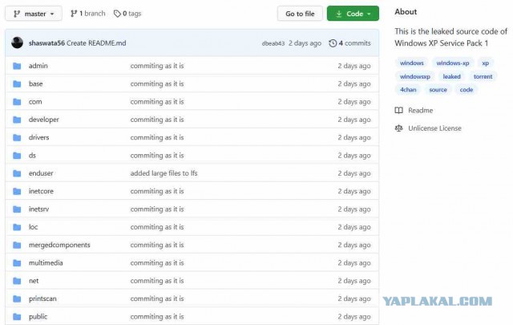The height and width of the screenshot is (325, 513).
Task: Open the printscan directory name
Action: (x=42, y=299)
